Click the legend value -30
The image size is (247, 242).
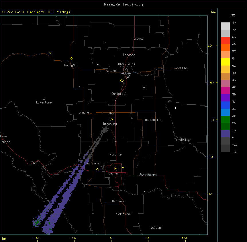click(235, 152)
